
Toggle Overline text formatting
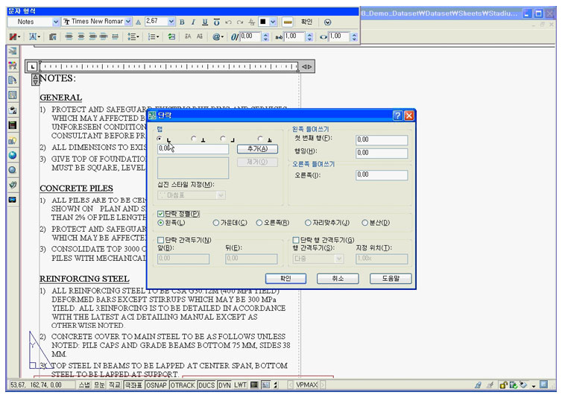click(217, 22)
